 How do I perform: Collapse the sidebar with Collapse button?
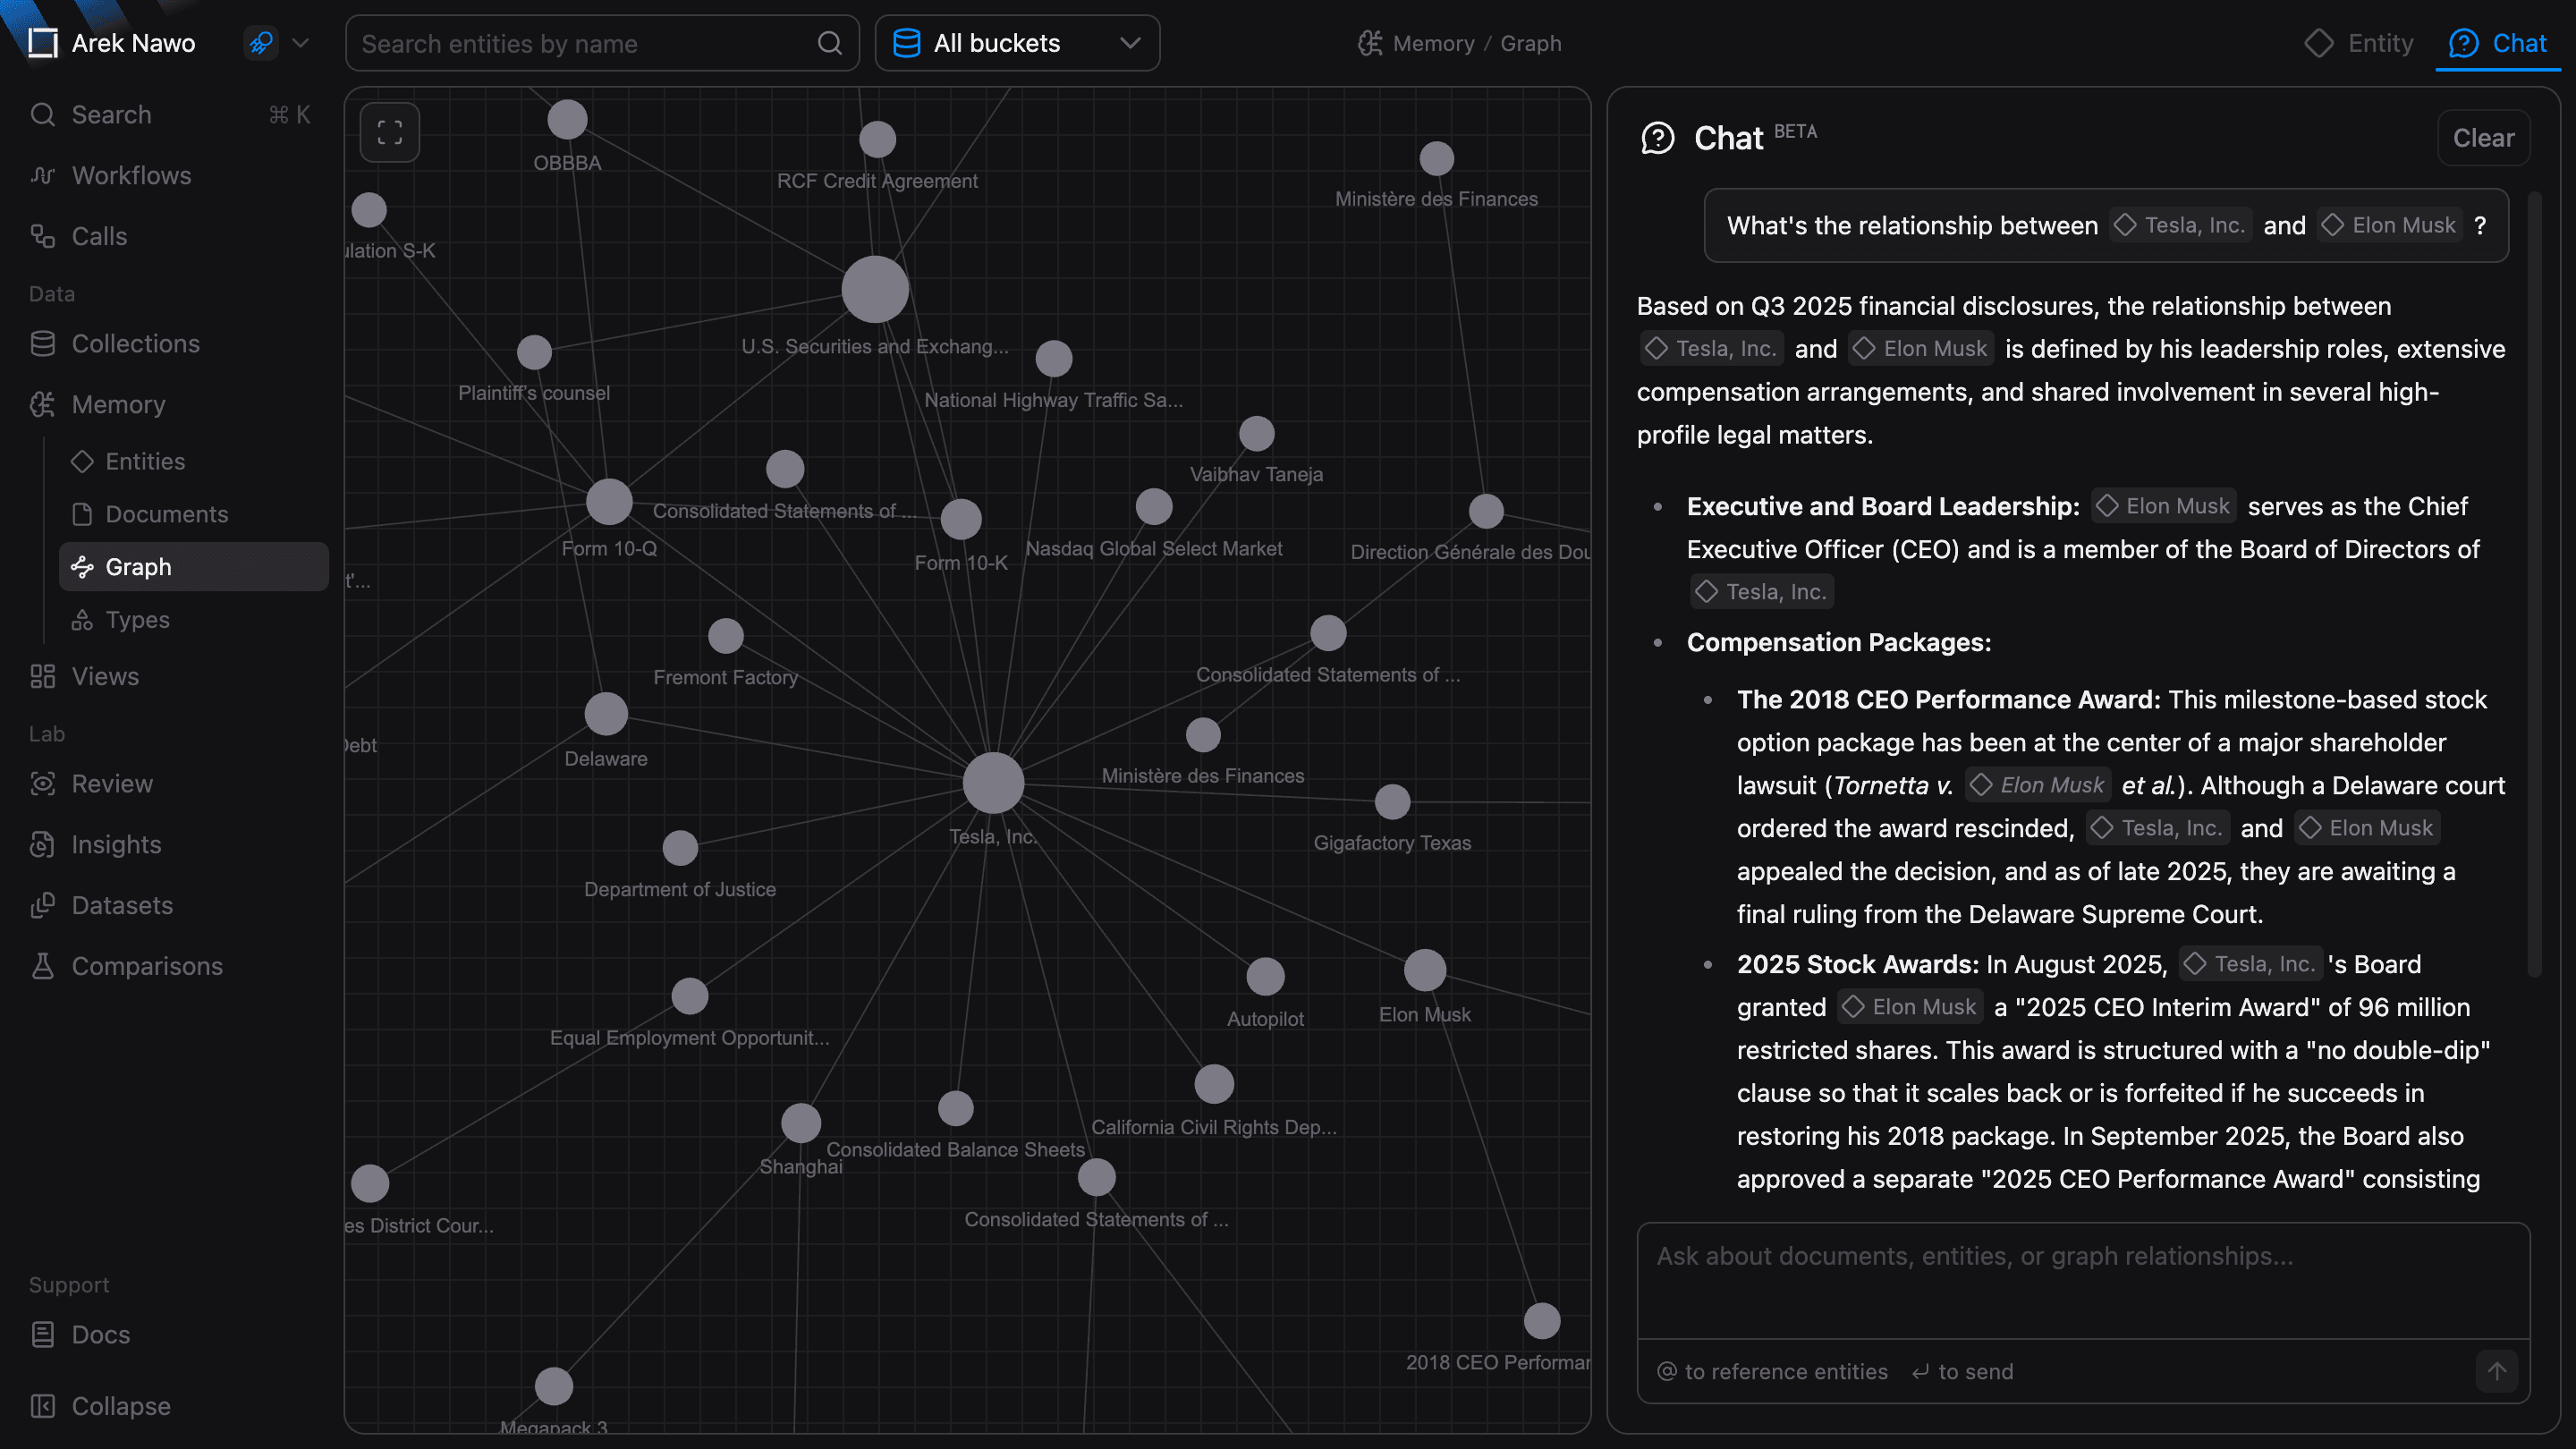[170, 1407]
